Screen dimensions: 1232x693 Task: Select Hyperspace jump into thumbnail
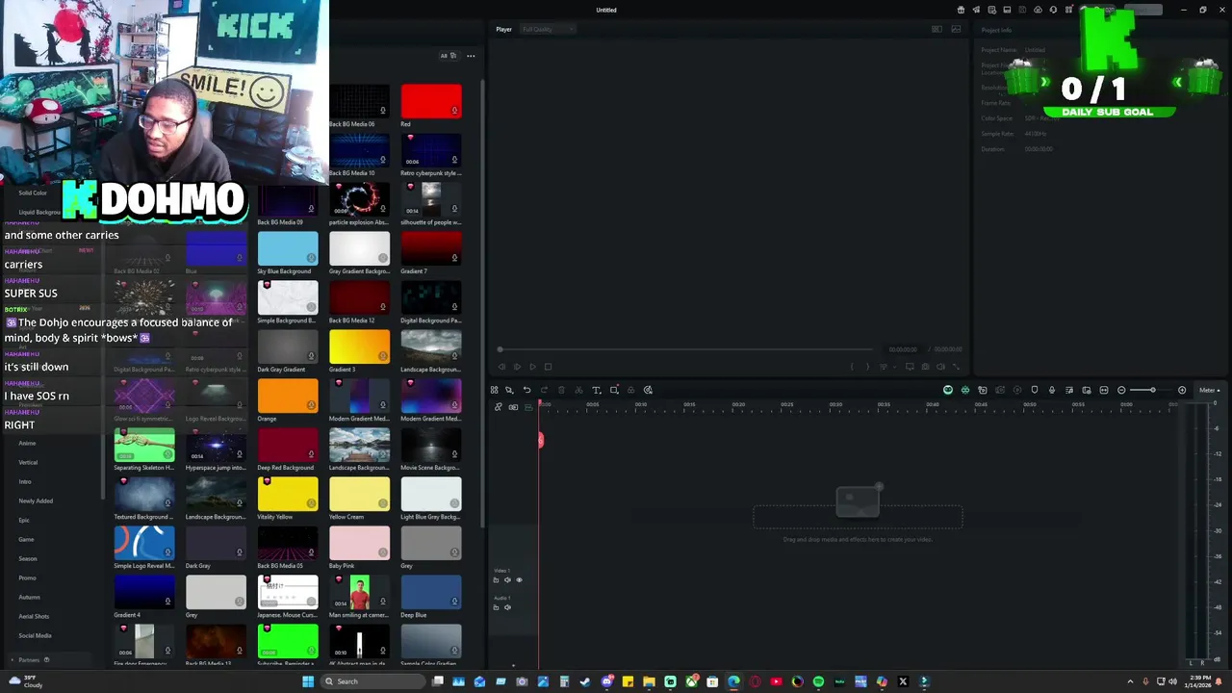(216, 445)
